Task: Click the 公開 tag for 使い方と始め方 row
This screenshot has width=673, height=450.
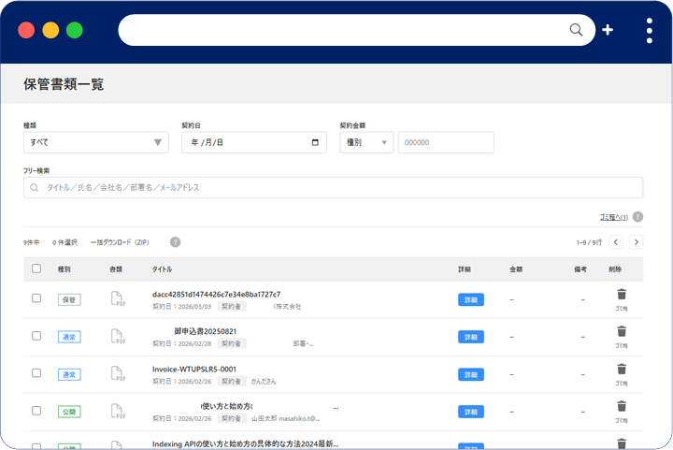Action: [x=69, y=412]
